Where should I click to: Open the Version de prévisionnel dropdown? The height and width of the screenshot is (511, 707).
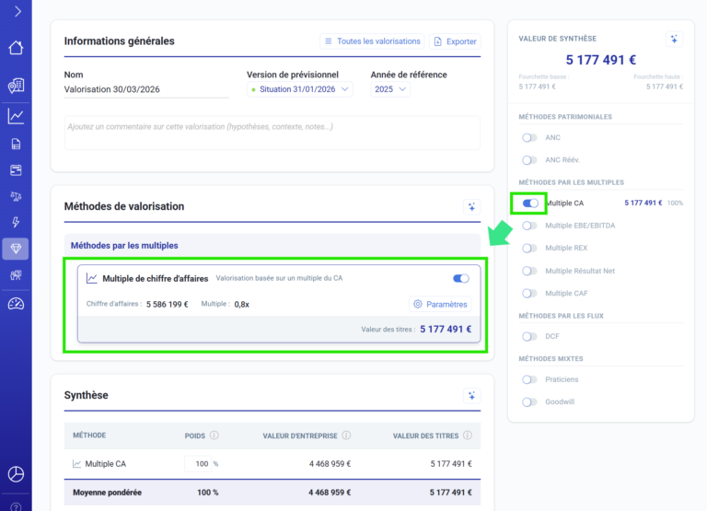point(300,89)
